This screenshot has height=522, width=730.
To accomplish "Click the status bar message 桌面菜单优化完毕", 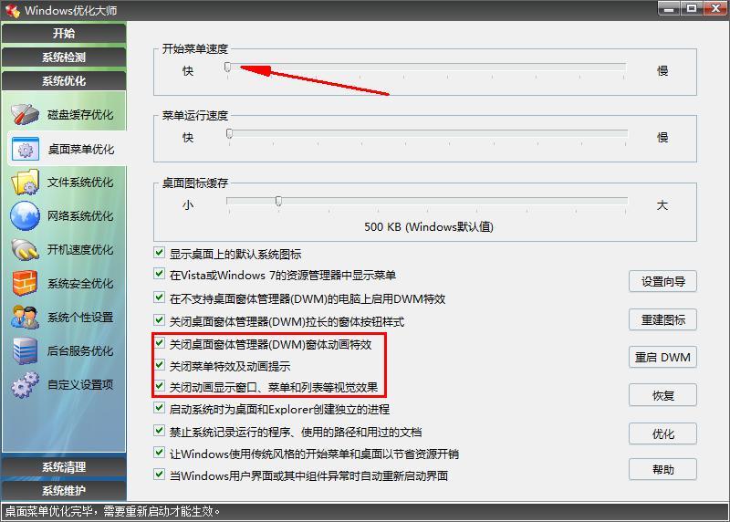I will (112, 511).
